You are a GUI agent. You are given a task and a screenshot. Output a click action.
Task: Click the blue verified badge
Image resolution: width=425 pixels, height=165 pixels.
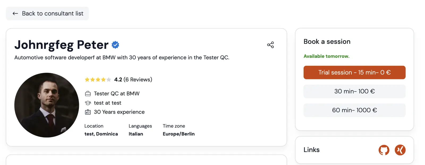point(115,45)
